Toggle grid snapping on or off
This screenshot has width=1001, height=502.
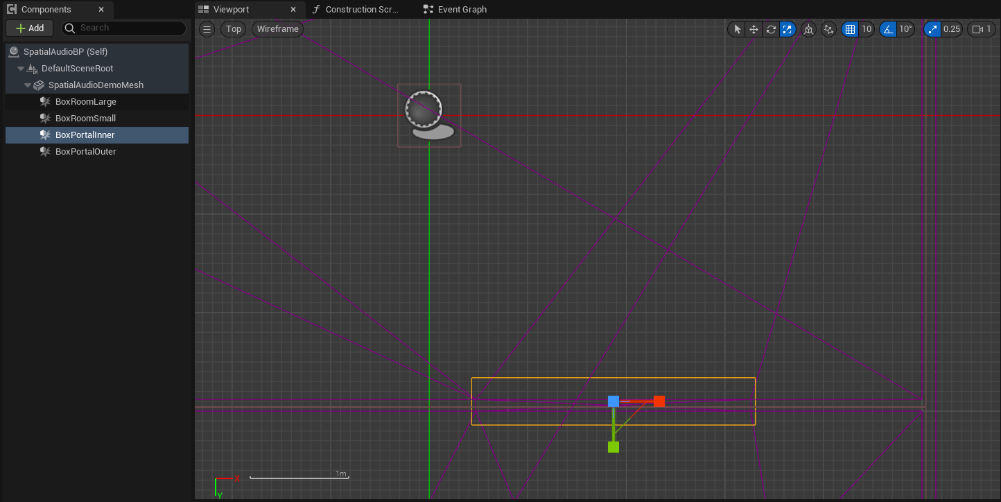click(x=850, y=29)
